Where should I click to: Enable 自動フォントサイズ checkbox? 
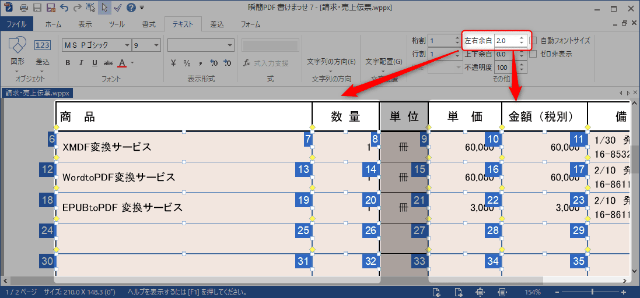tap(533, 41)
